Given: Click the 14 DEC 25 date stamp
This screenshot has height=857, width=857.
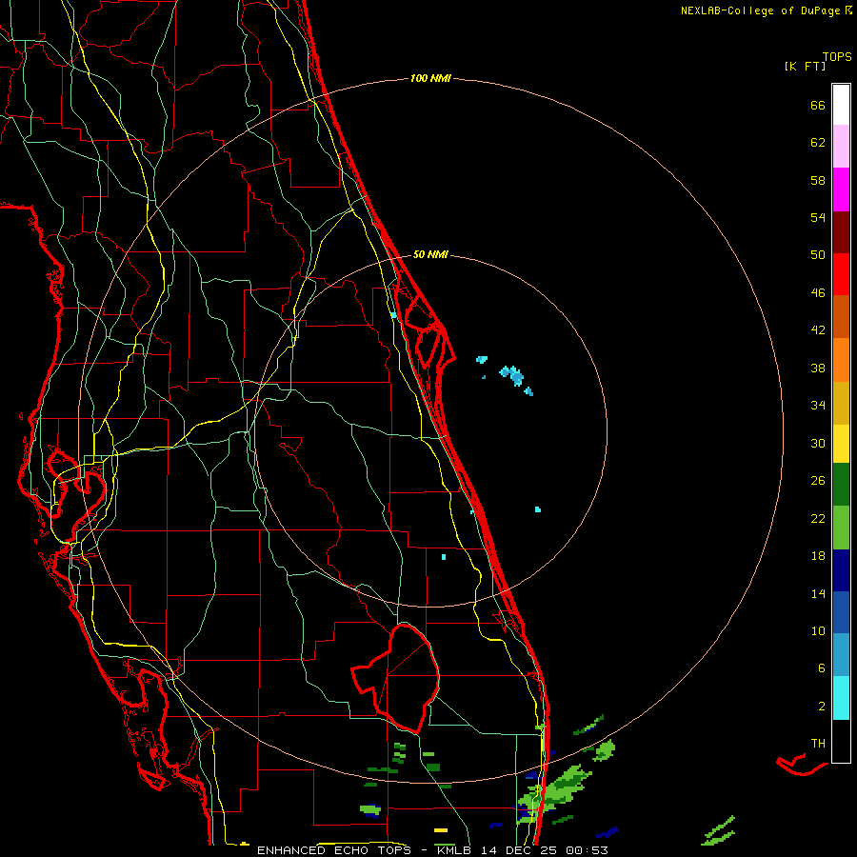Looking at the screenshot, I should [519, 850].
